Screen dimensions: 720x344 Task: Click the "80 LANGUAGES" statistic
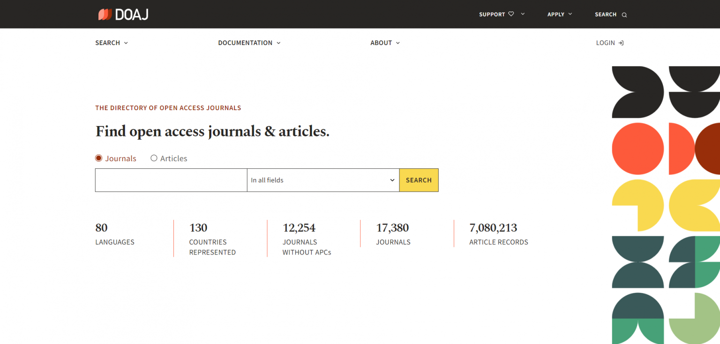tap(114, 234)
